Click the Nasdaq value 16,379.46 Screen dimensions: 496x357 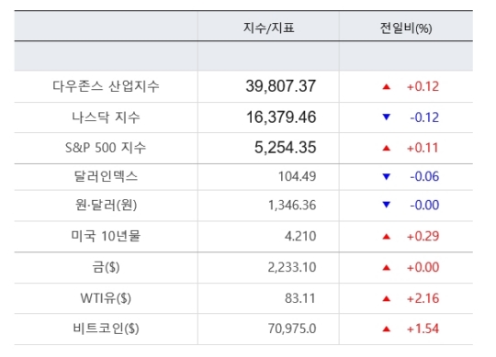click(281, 117)
